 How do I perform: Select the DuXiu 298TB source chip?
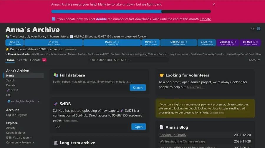point(112,43)
